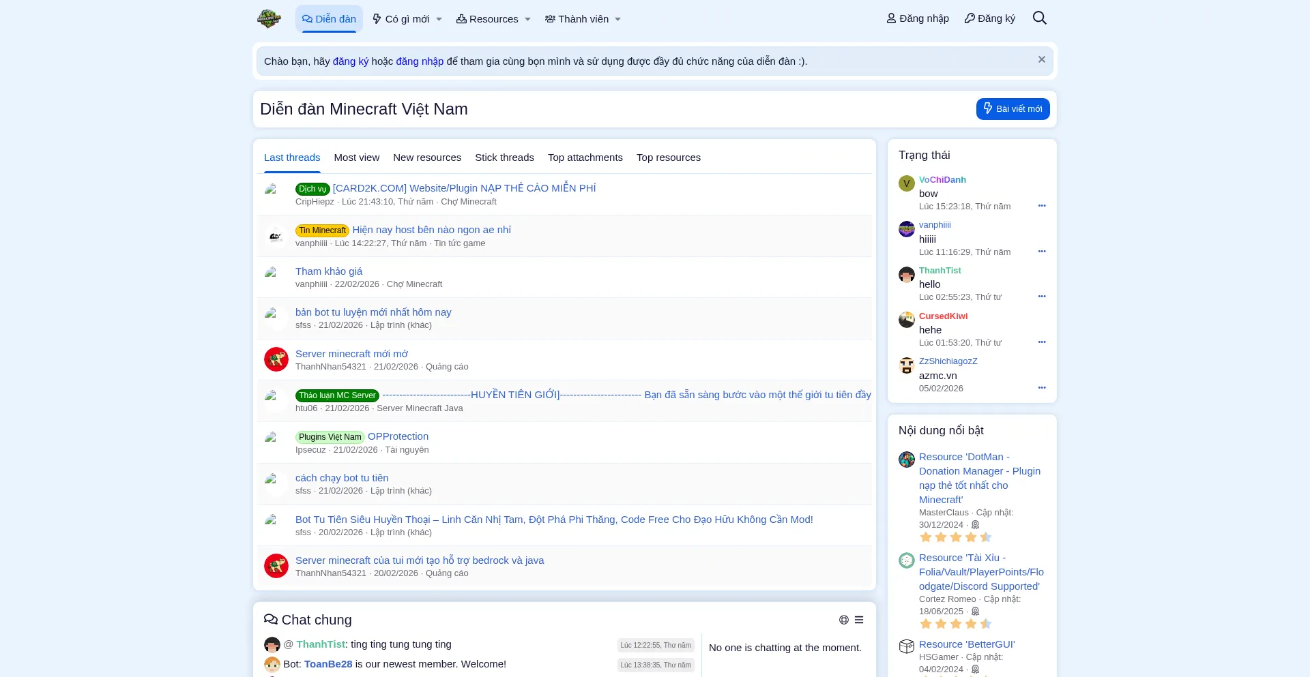This screenshot has width=1310, height=677.
Task: Open CursedKiwi status options dots
Action: 1042,342
